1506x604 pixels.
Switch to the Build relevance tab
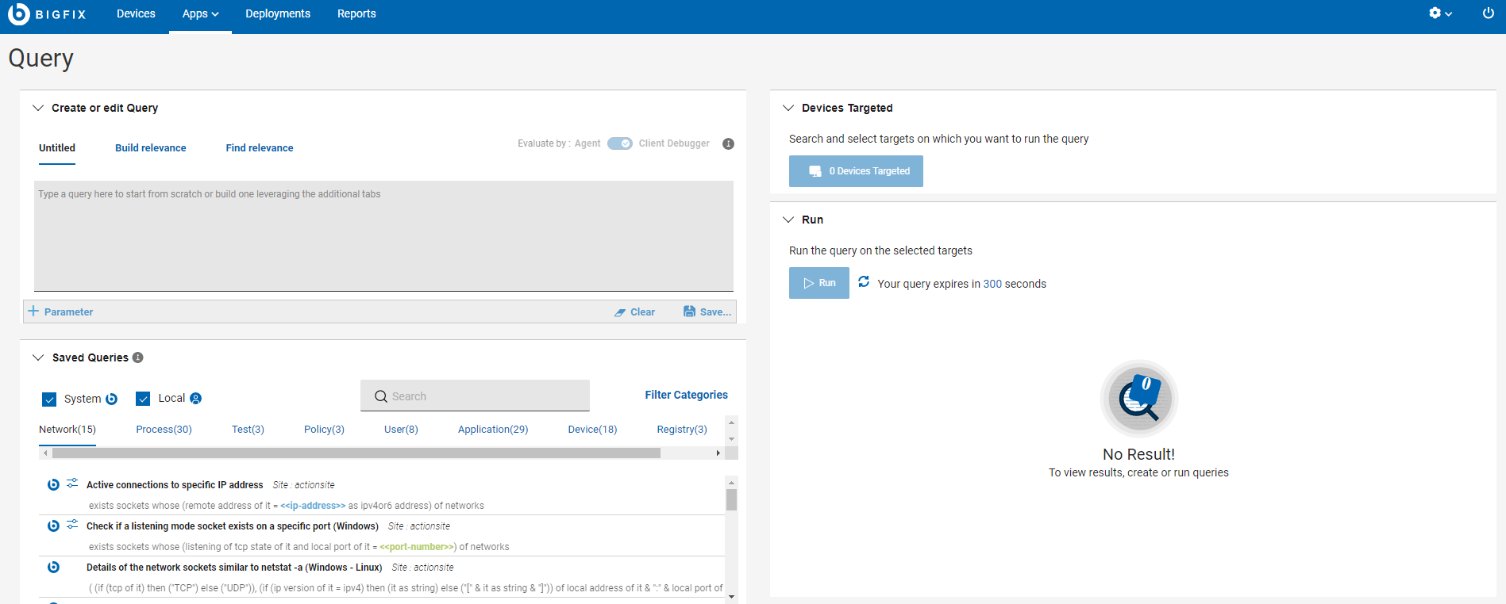151,148
